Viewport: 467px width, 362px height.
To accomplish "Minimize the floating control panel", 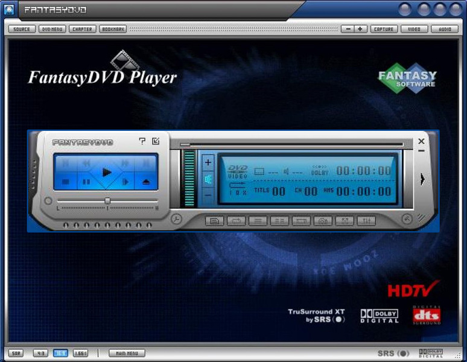I will pos(421,151).
